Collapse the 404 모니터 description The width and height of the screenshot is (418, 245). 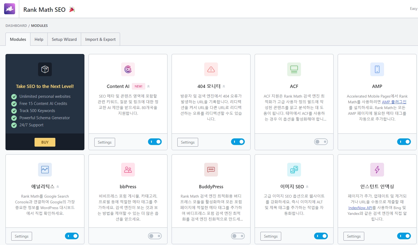point(224,86)
